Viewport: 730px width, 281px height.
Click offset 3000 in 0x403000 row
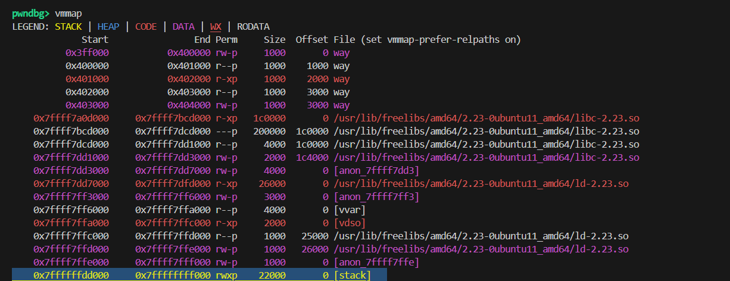pos(318,105)
